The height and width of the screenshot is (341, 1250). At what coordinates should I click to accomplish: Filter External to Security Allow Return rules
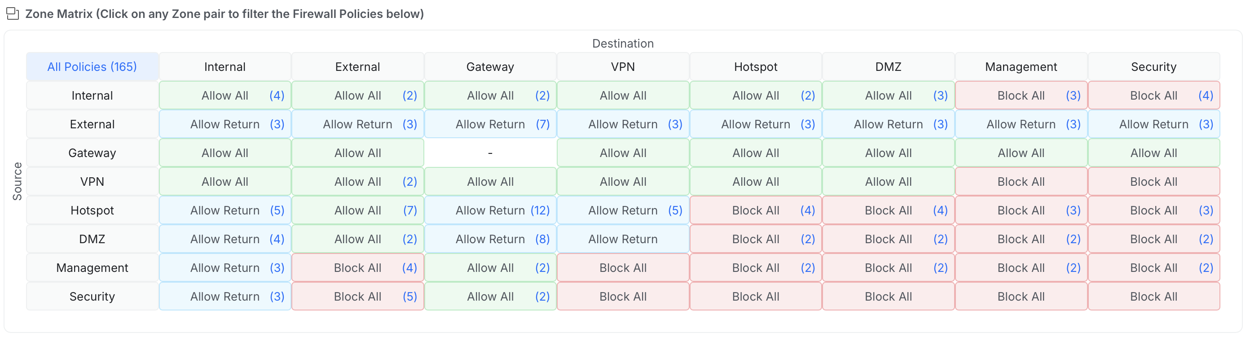coord(1154,124)
